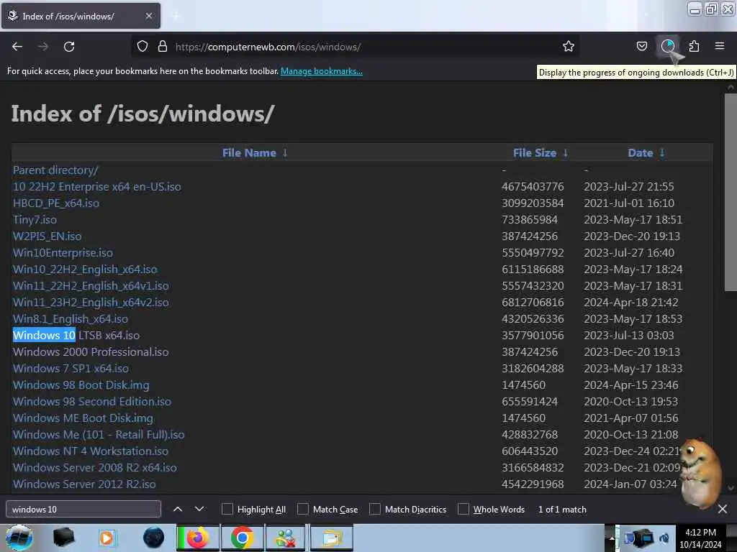The image size is (737, 552).
Task: Open the Windows Start button
Action: [x=19, y=538]
